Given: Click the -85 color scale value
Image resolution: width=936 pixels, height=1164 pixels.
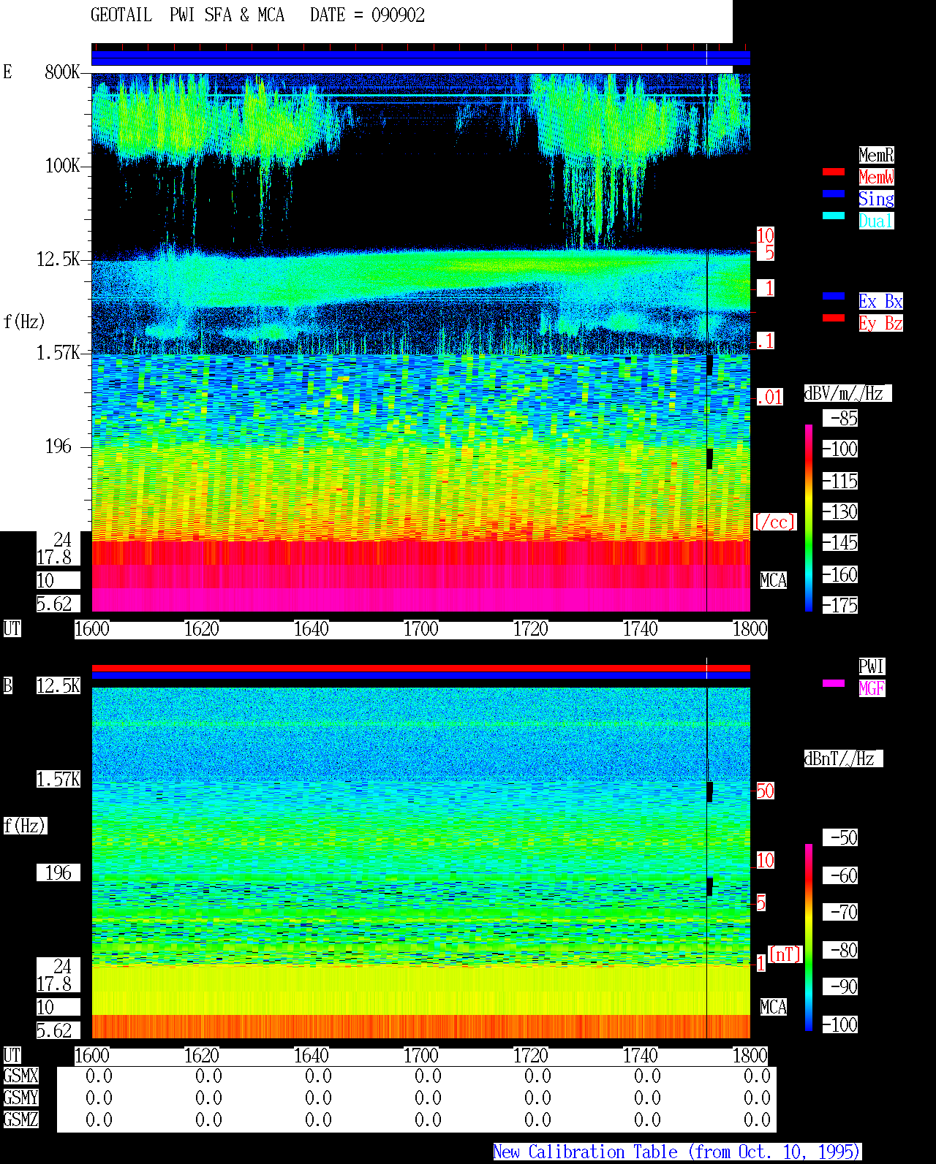Looking at the screenshot, I should coord(840,418).
